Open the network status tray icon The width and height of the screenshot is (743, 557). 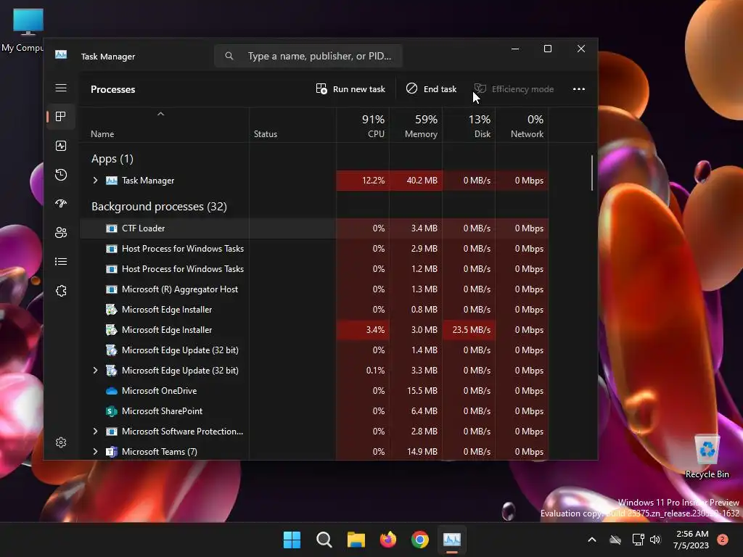click(638, 540)
